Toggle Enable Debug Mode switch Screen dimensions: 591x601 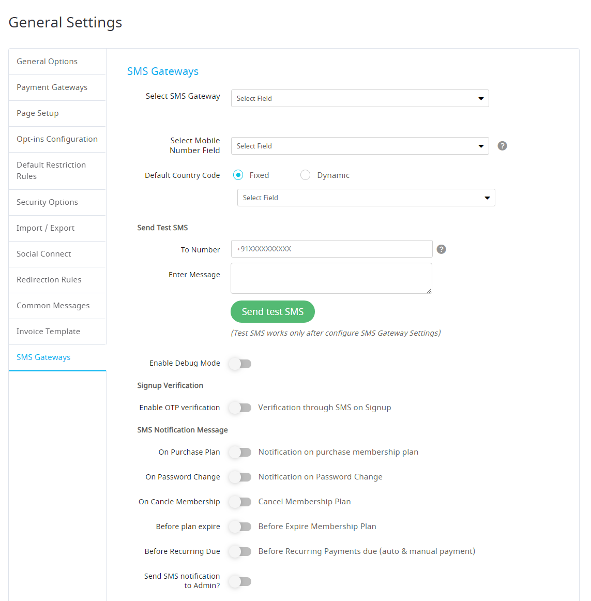click(240, 364)
